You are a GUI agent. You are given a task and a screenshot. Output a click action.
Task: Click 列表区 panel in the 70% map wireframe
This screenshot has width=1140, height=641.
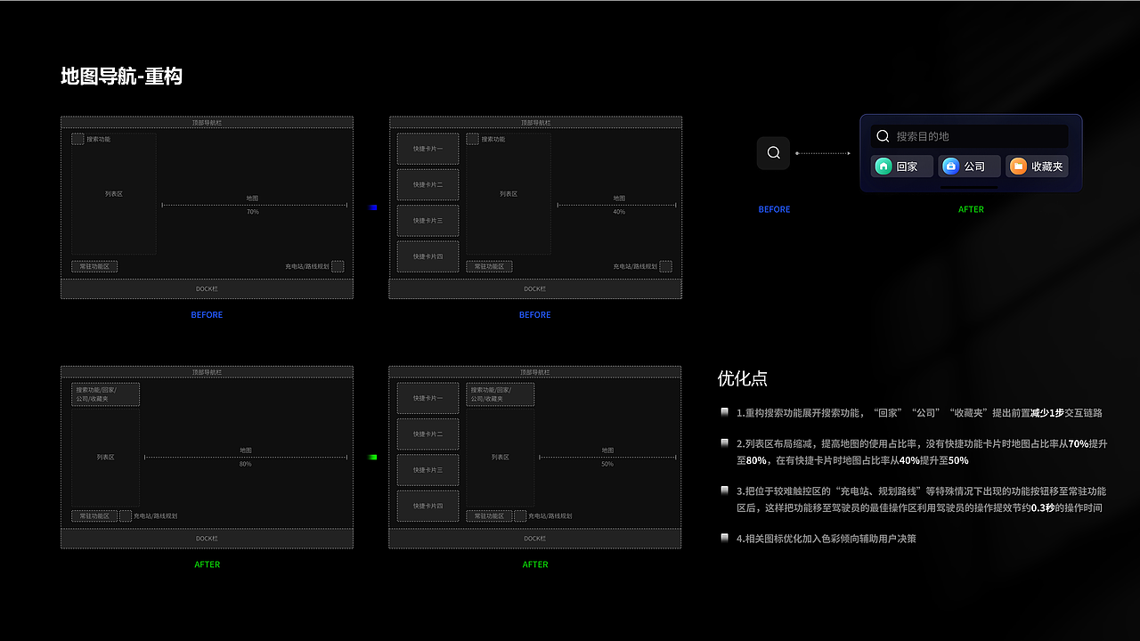tap(113, 193)
